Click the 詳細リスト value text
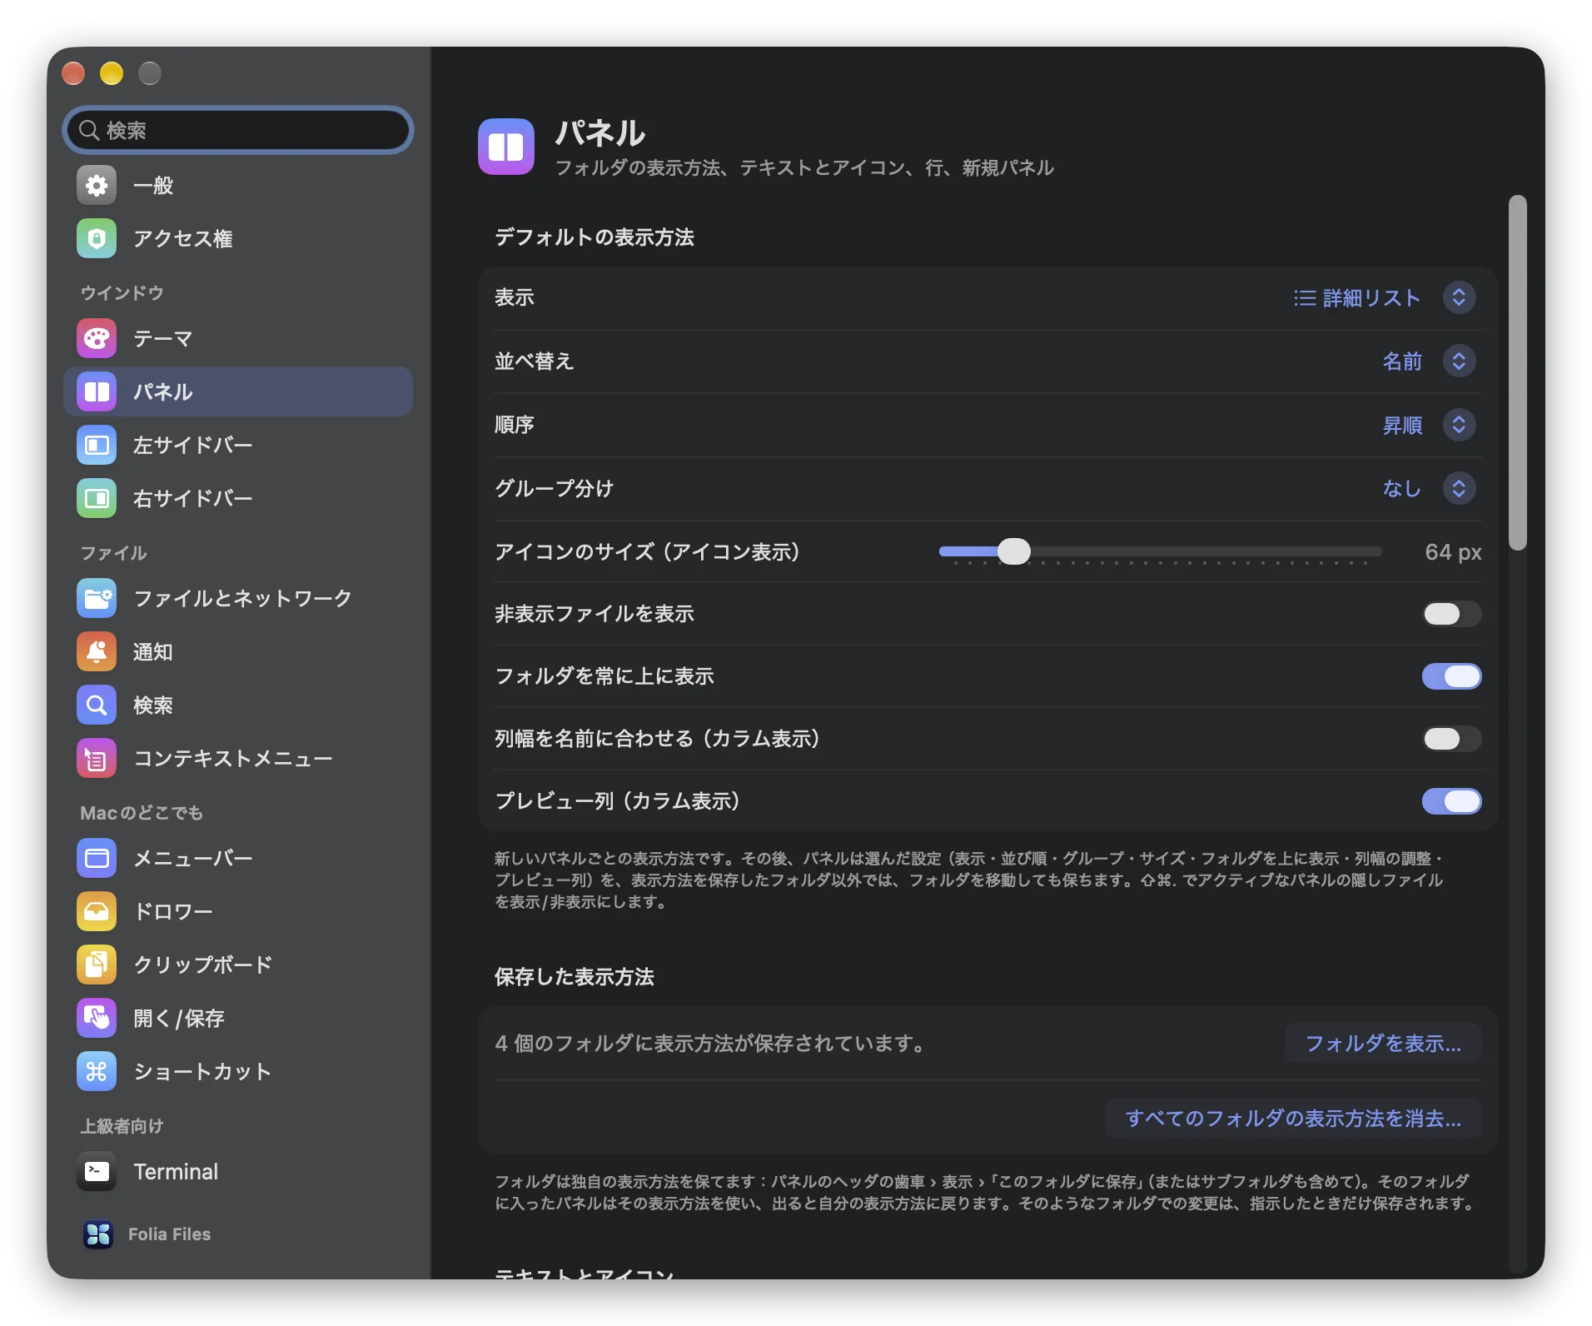Screen dimensions: 1592x1326 pyautogui.click(x=1371, y=297)
